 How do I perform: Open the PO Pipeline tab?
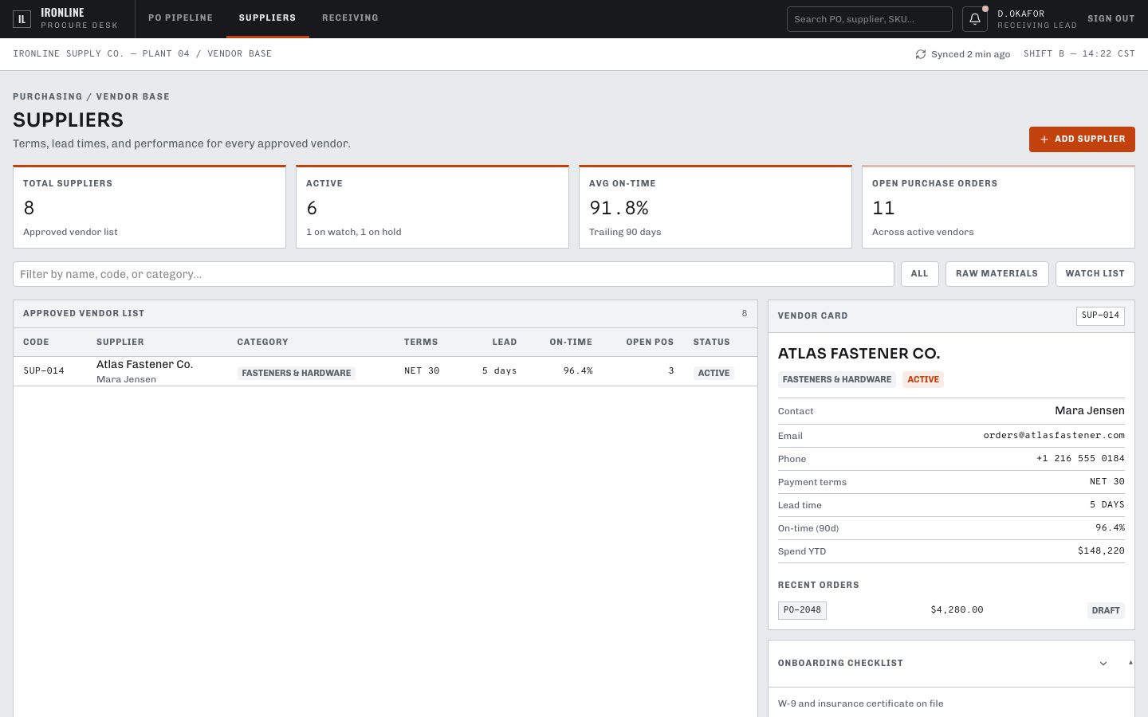(x=180, y=18)
